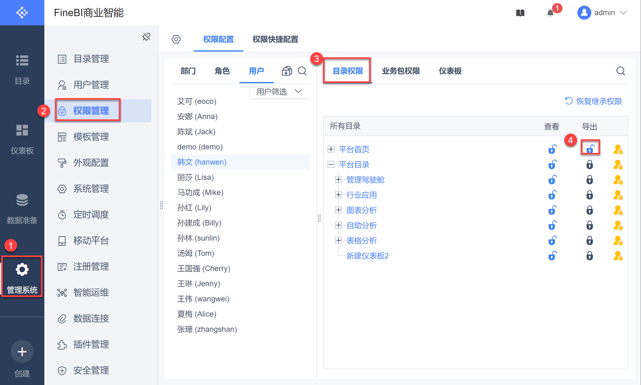Open the 用户筛选 dropdown
Viewport: 641px width, 385px height.
279,92
